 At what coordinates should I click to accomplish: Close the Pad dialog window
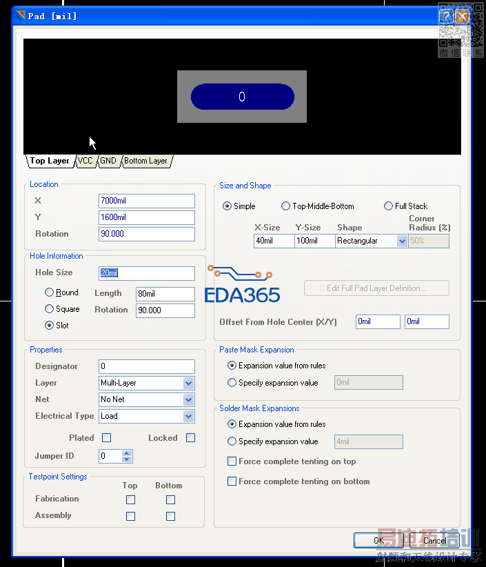pos(462,17)
